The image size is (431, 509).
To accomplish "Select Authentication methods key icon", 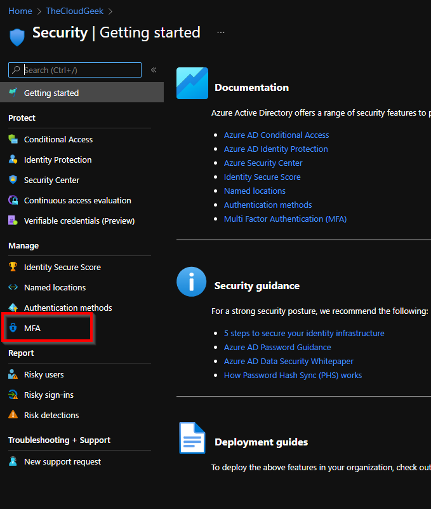I will [14, 308].
